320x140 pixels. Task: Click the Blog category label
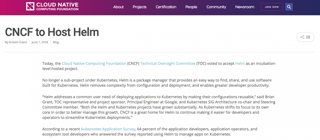[x=56, y=42]
